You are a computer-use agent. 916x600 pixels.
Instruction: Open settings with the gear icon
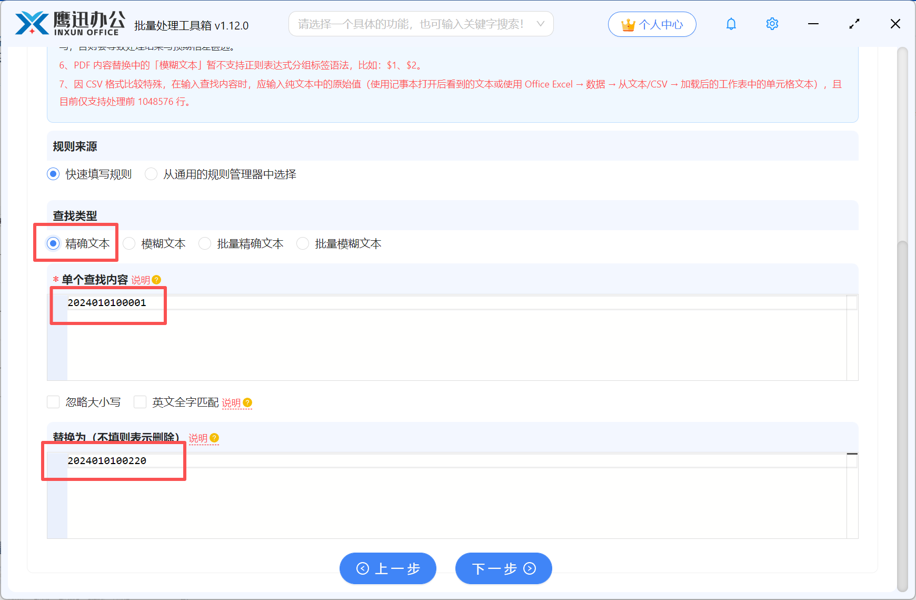[x=772, y=24]
